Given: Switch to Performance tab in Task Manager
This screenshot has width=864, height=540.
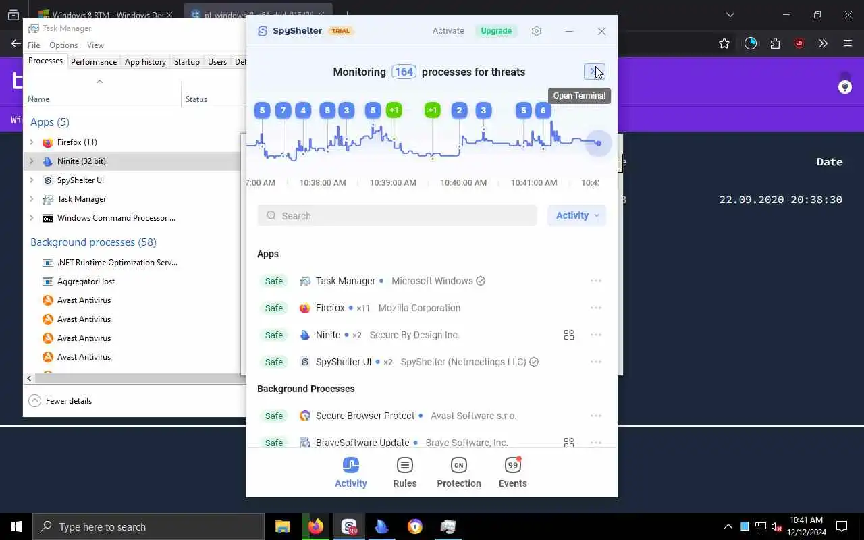Looking at the screenshot, I should [x=94, y=61].
